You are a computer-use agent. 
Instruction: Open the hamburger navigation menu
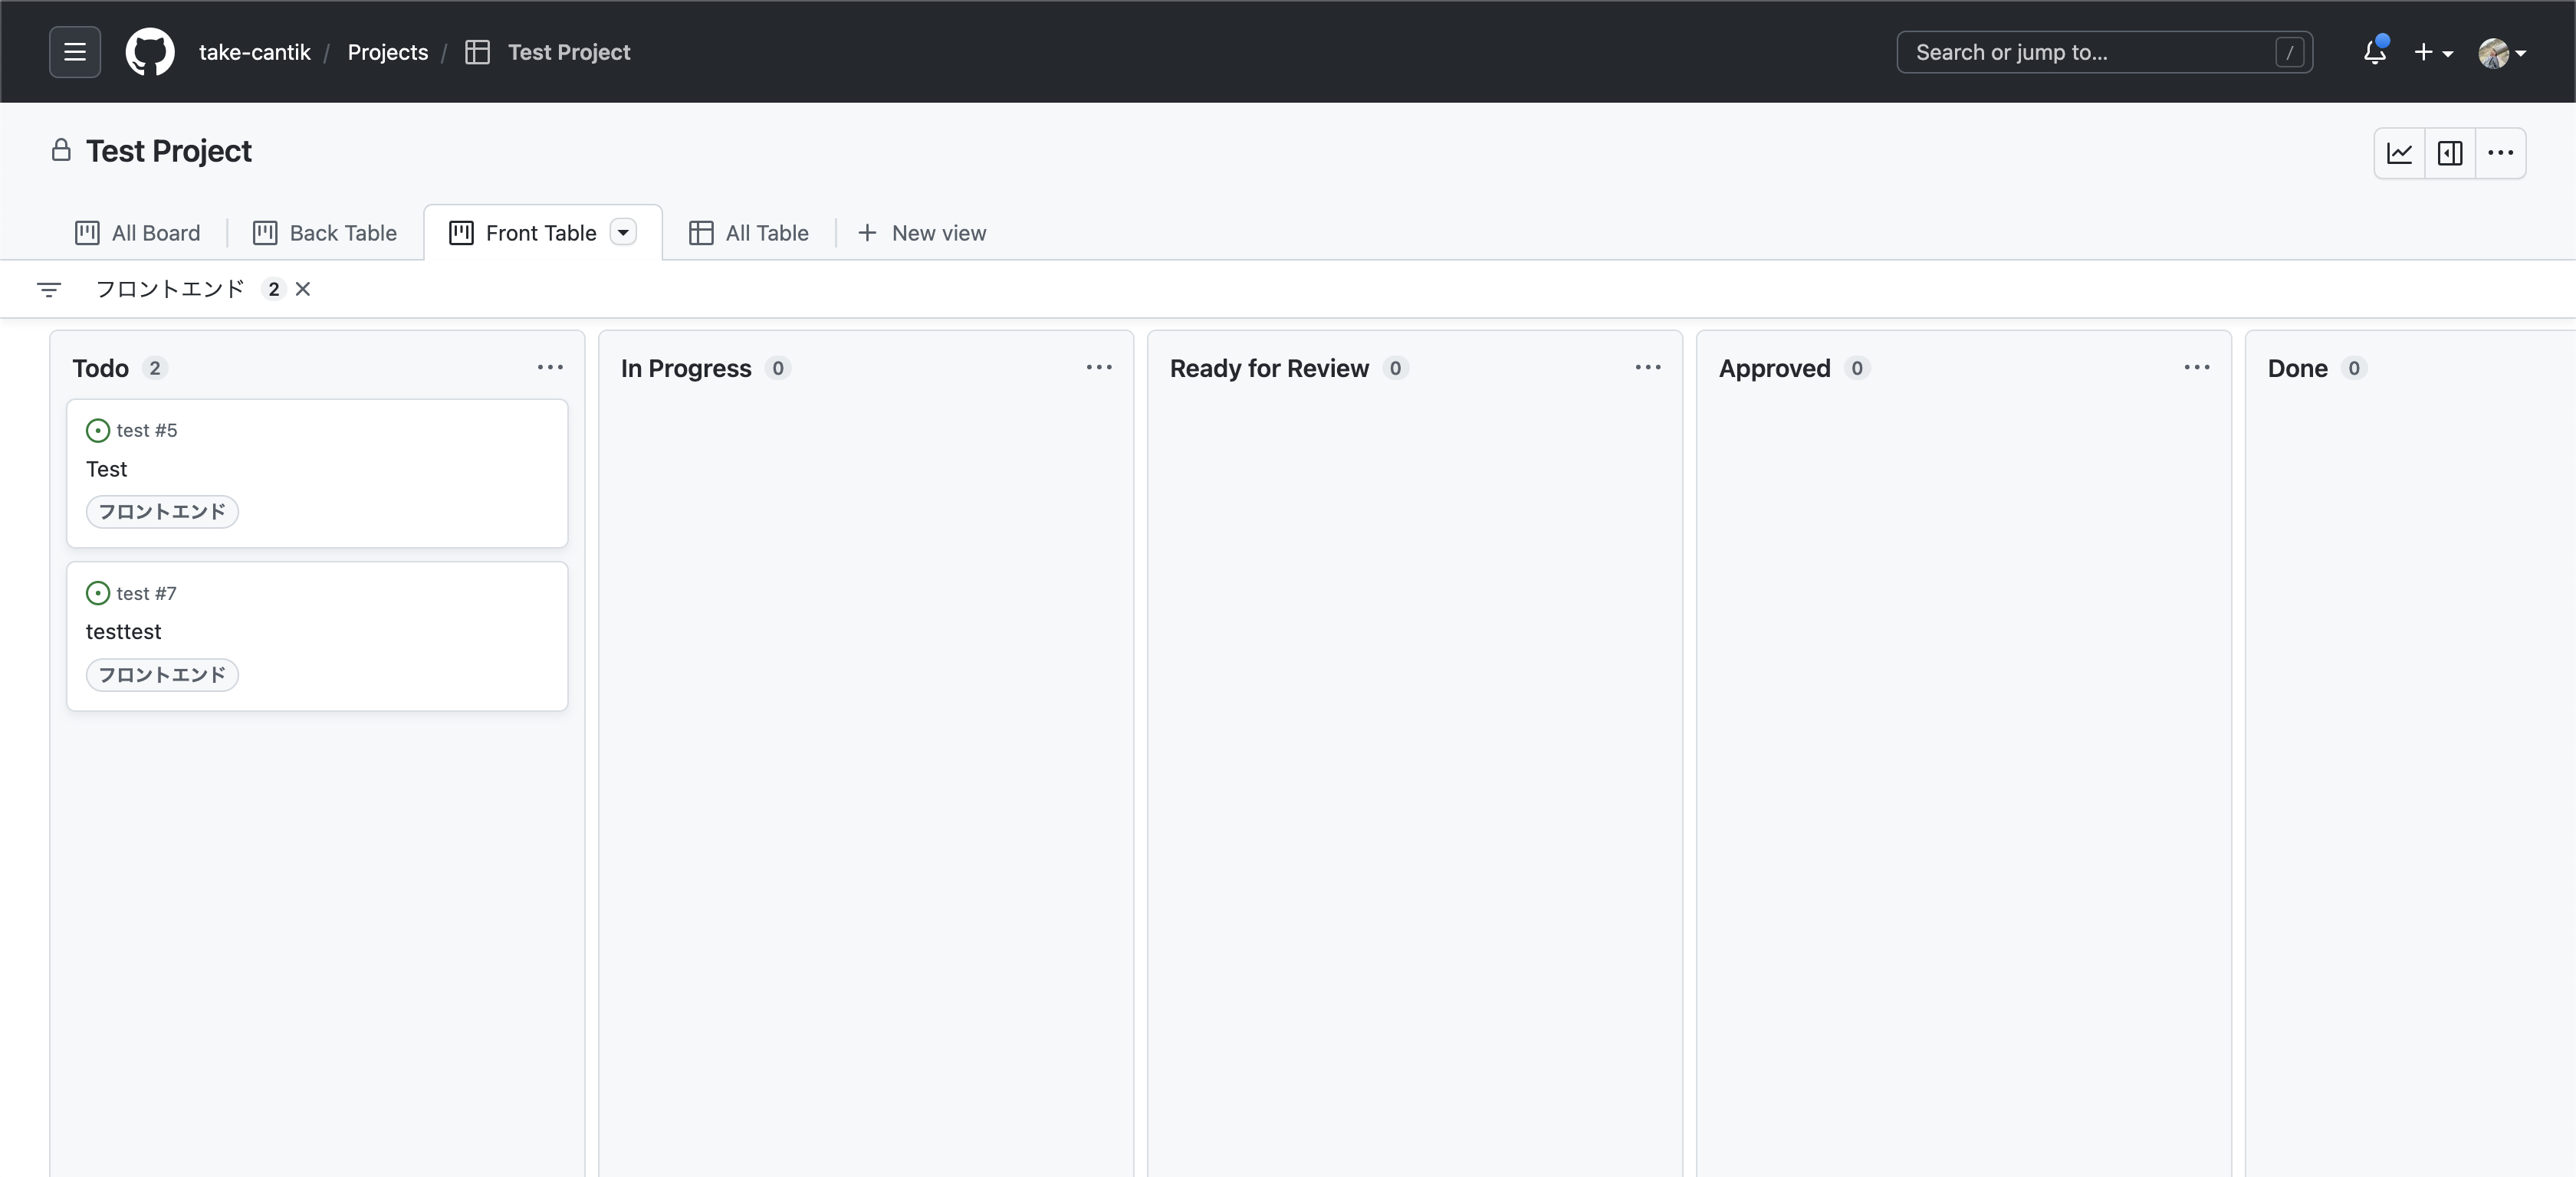pos(74,52)
